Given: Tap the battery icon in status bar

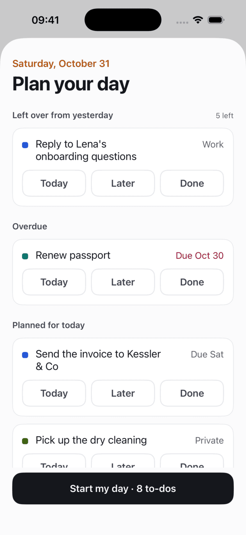Looking at the screenshot, I should click(x=216, y=20).
